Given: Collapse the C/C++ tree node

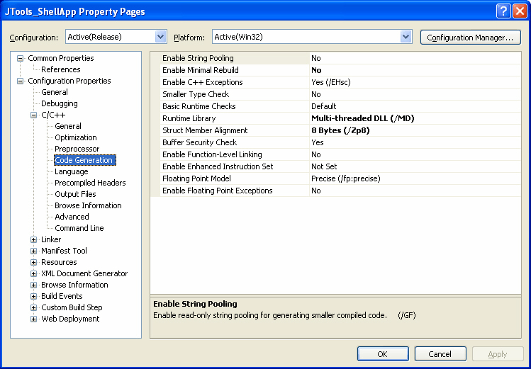Looking at the screenshot, I should click(33, 115).
